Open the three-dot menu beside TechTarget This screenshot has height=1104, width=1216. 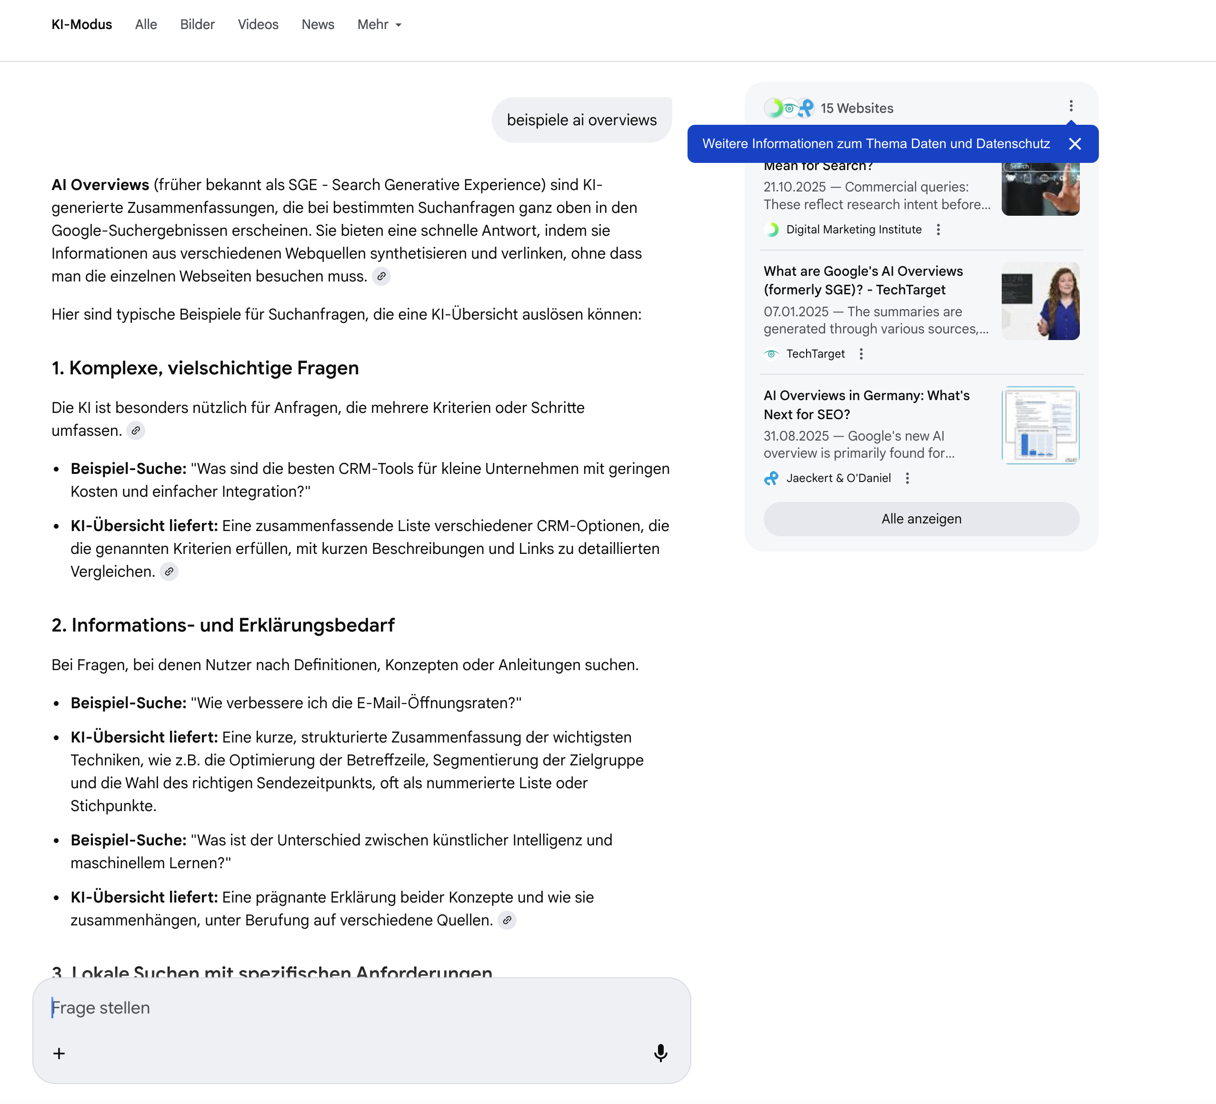(x=861, y=354)
